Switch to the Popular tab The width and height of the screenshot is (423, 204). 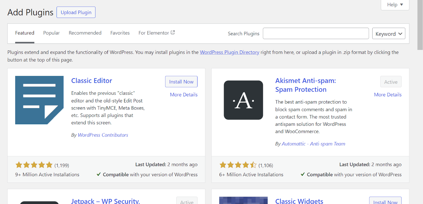[x=52, y=33]
